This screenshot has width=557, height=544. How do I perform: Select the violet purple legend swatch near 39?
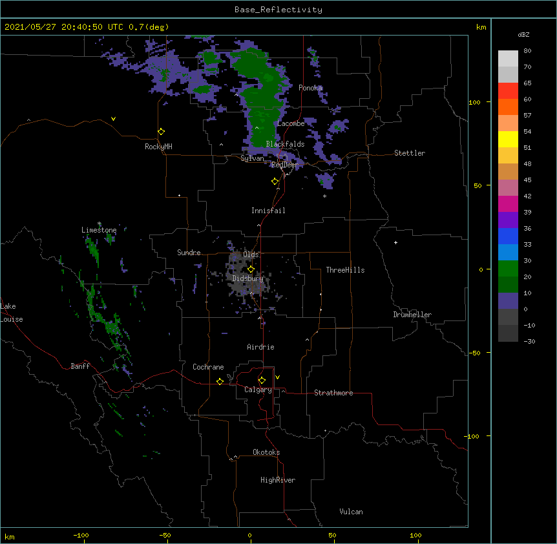pos(508,220)
